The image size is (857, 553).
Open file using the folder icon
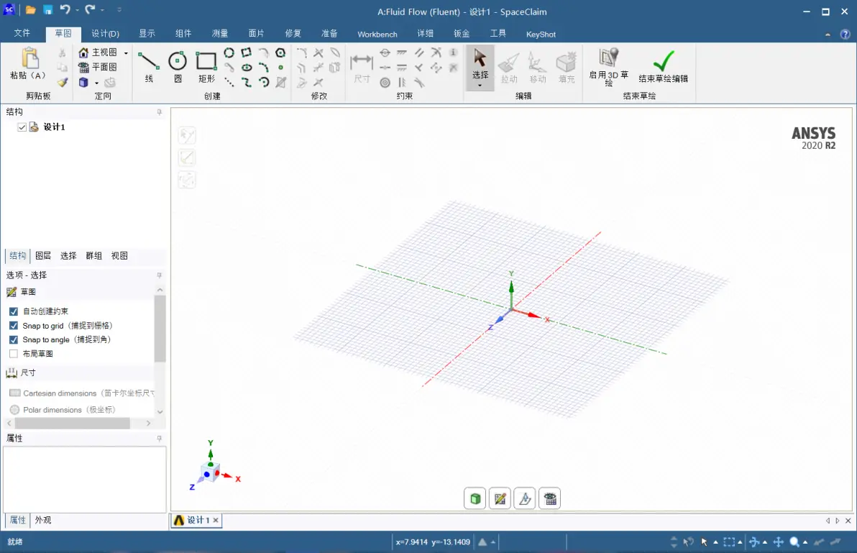coord(31,10)
